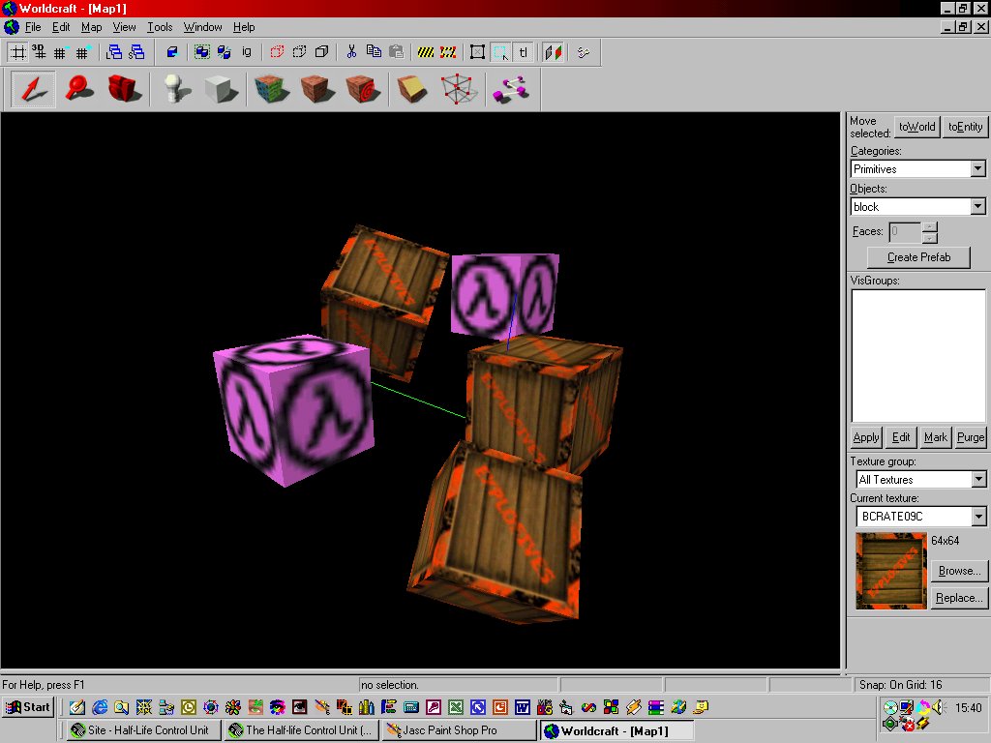Open the View menu
The width and height of the screenshot is (991, 743).
(x=125, y=27)
